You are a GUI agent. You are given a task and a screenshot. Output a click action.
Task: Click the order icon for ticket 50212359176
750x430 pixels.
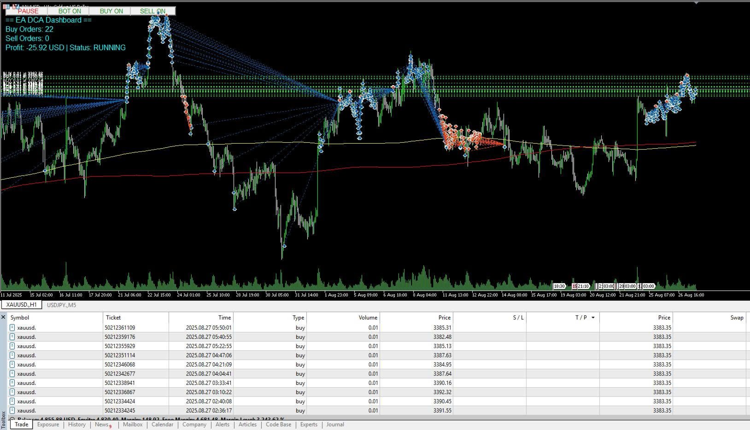(x=12, y=337)
